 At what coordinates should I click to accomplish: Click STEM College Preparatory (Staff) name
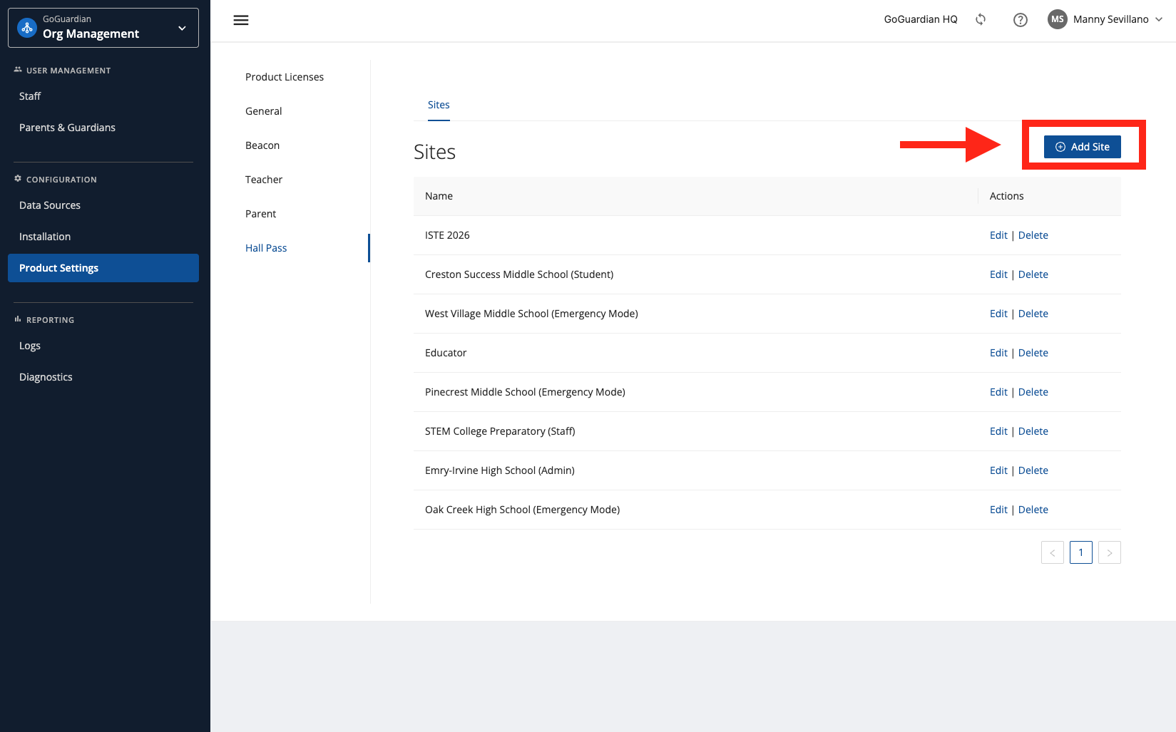pyautogui.click(x=500, y=431)
